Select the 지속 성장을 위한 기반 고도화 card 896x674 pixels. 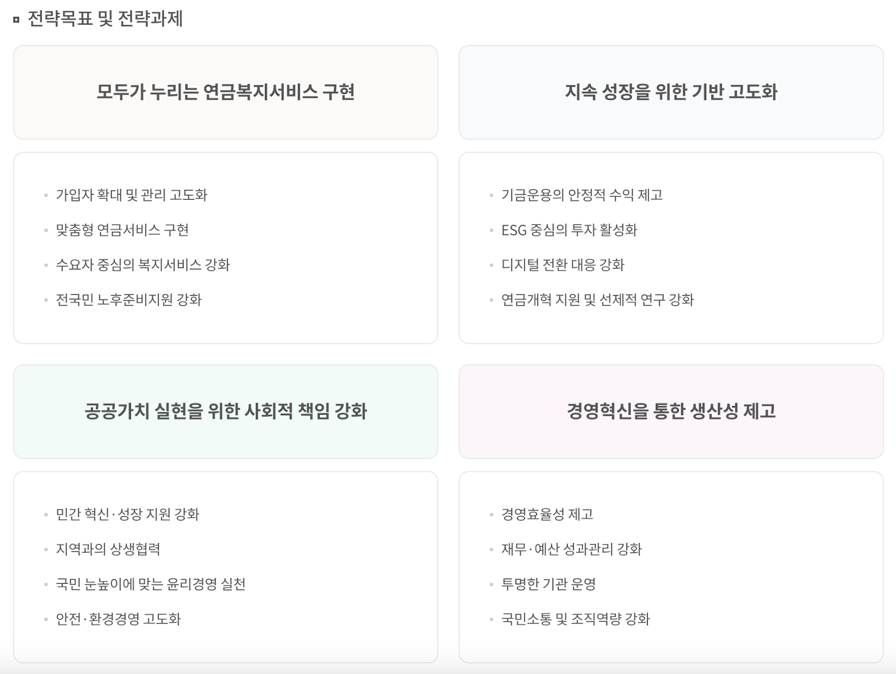(671, 92)
